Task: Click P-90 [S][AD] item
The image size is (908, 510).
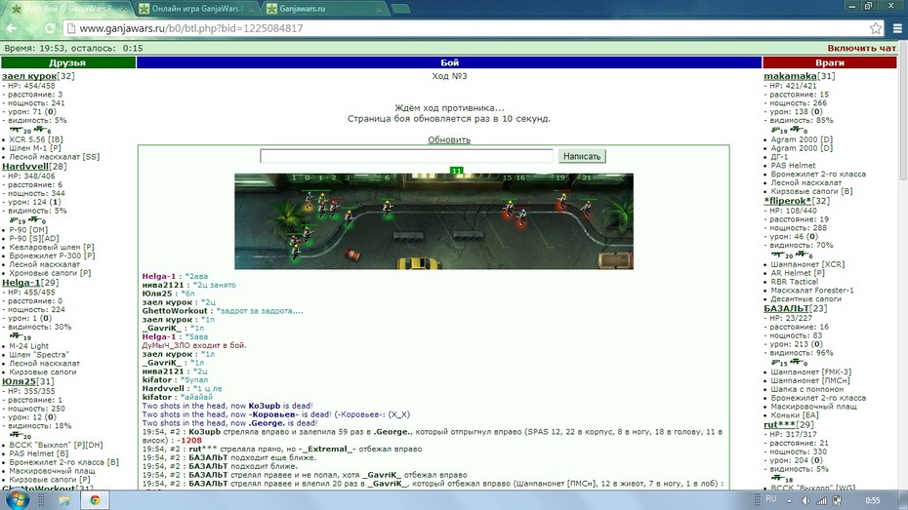Action: coord(34,238)
